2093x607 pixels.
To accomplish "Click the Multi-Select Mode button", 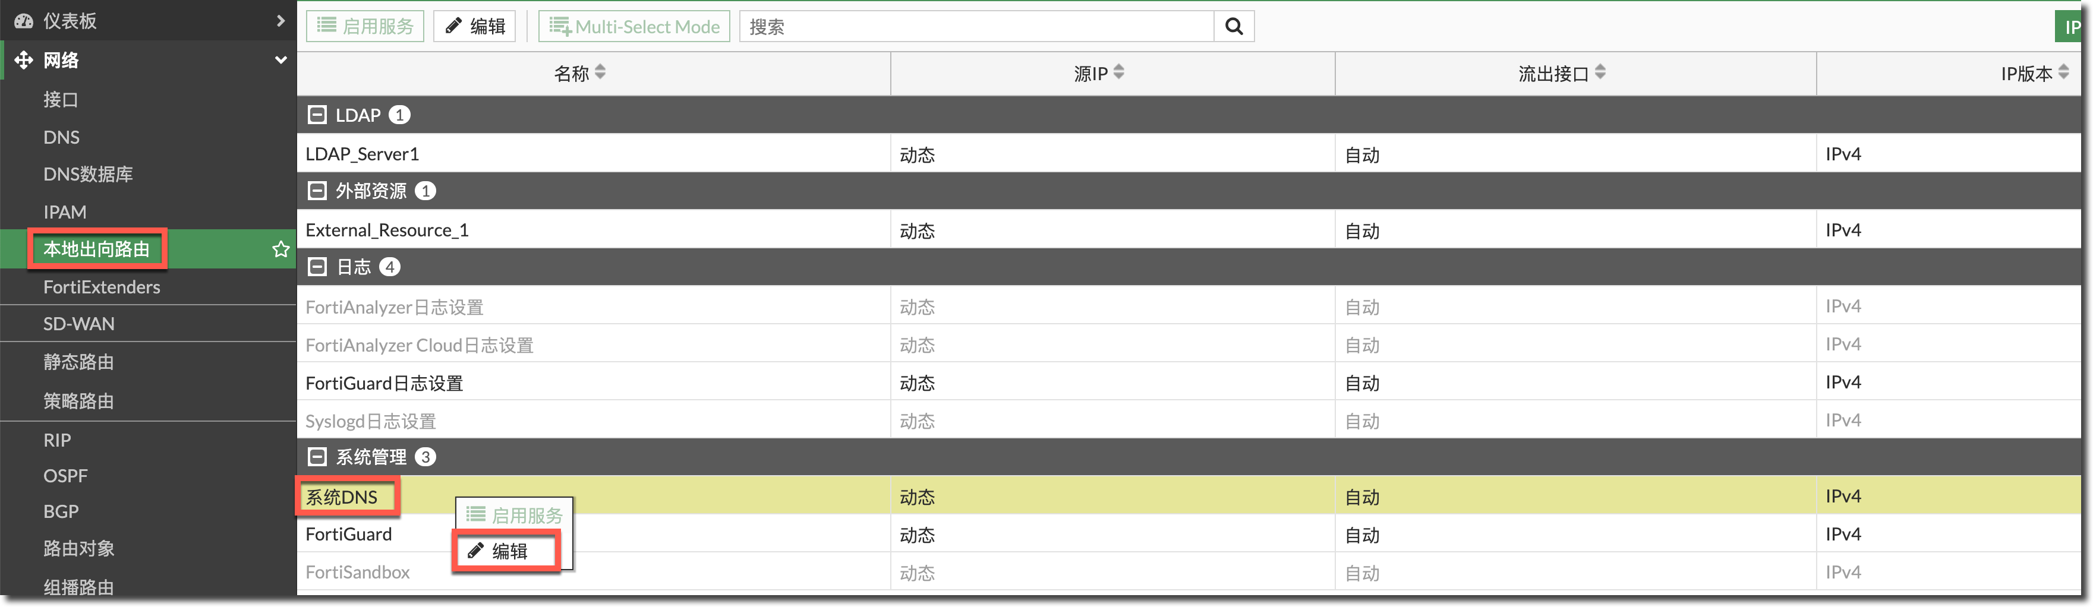I will click(x=635, y=27).
